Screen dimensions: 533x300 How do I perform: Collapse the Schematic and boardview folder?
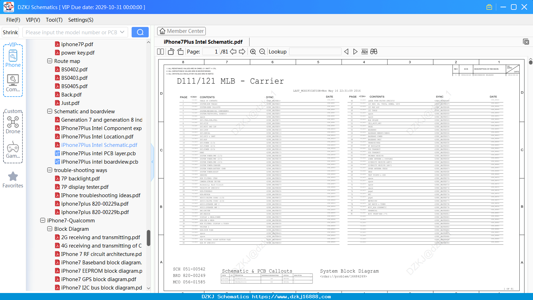[x=50, y=111]
